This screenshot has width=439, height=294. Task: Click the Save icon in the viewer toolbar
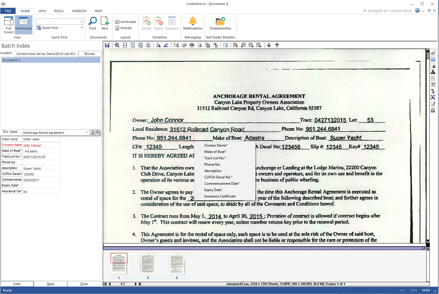pyautogui.click(x=107, y=45)
